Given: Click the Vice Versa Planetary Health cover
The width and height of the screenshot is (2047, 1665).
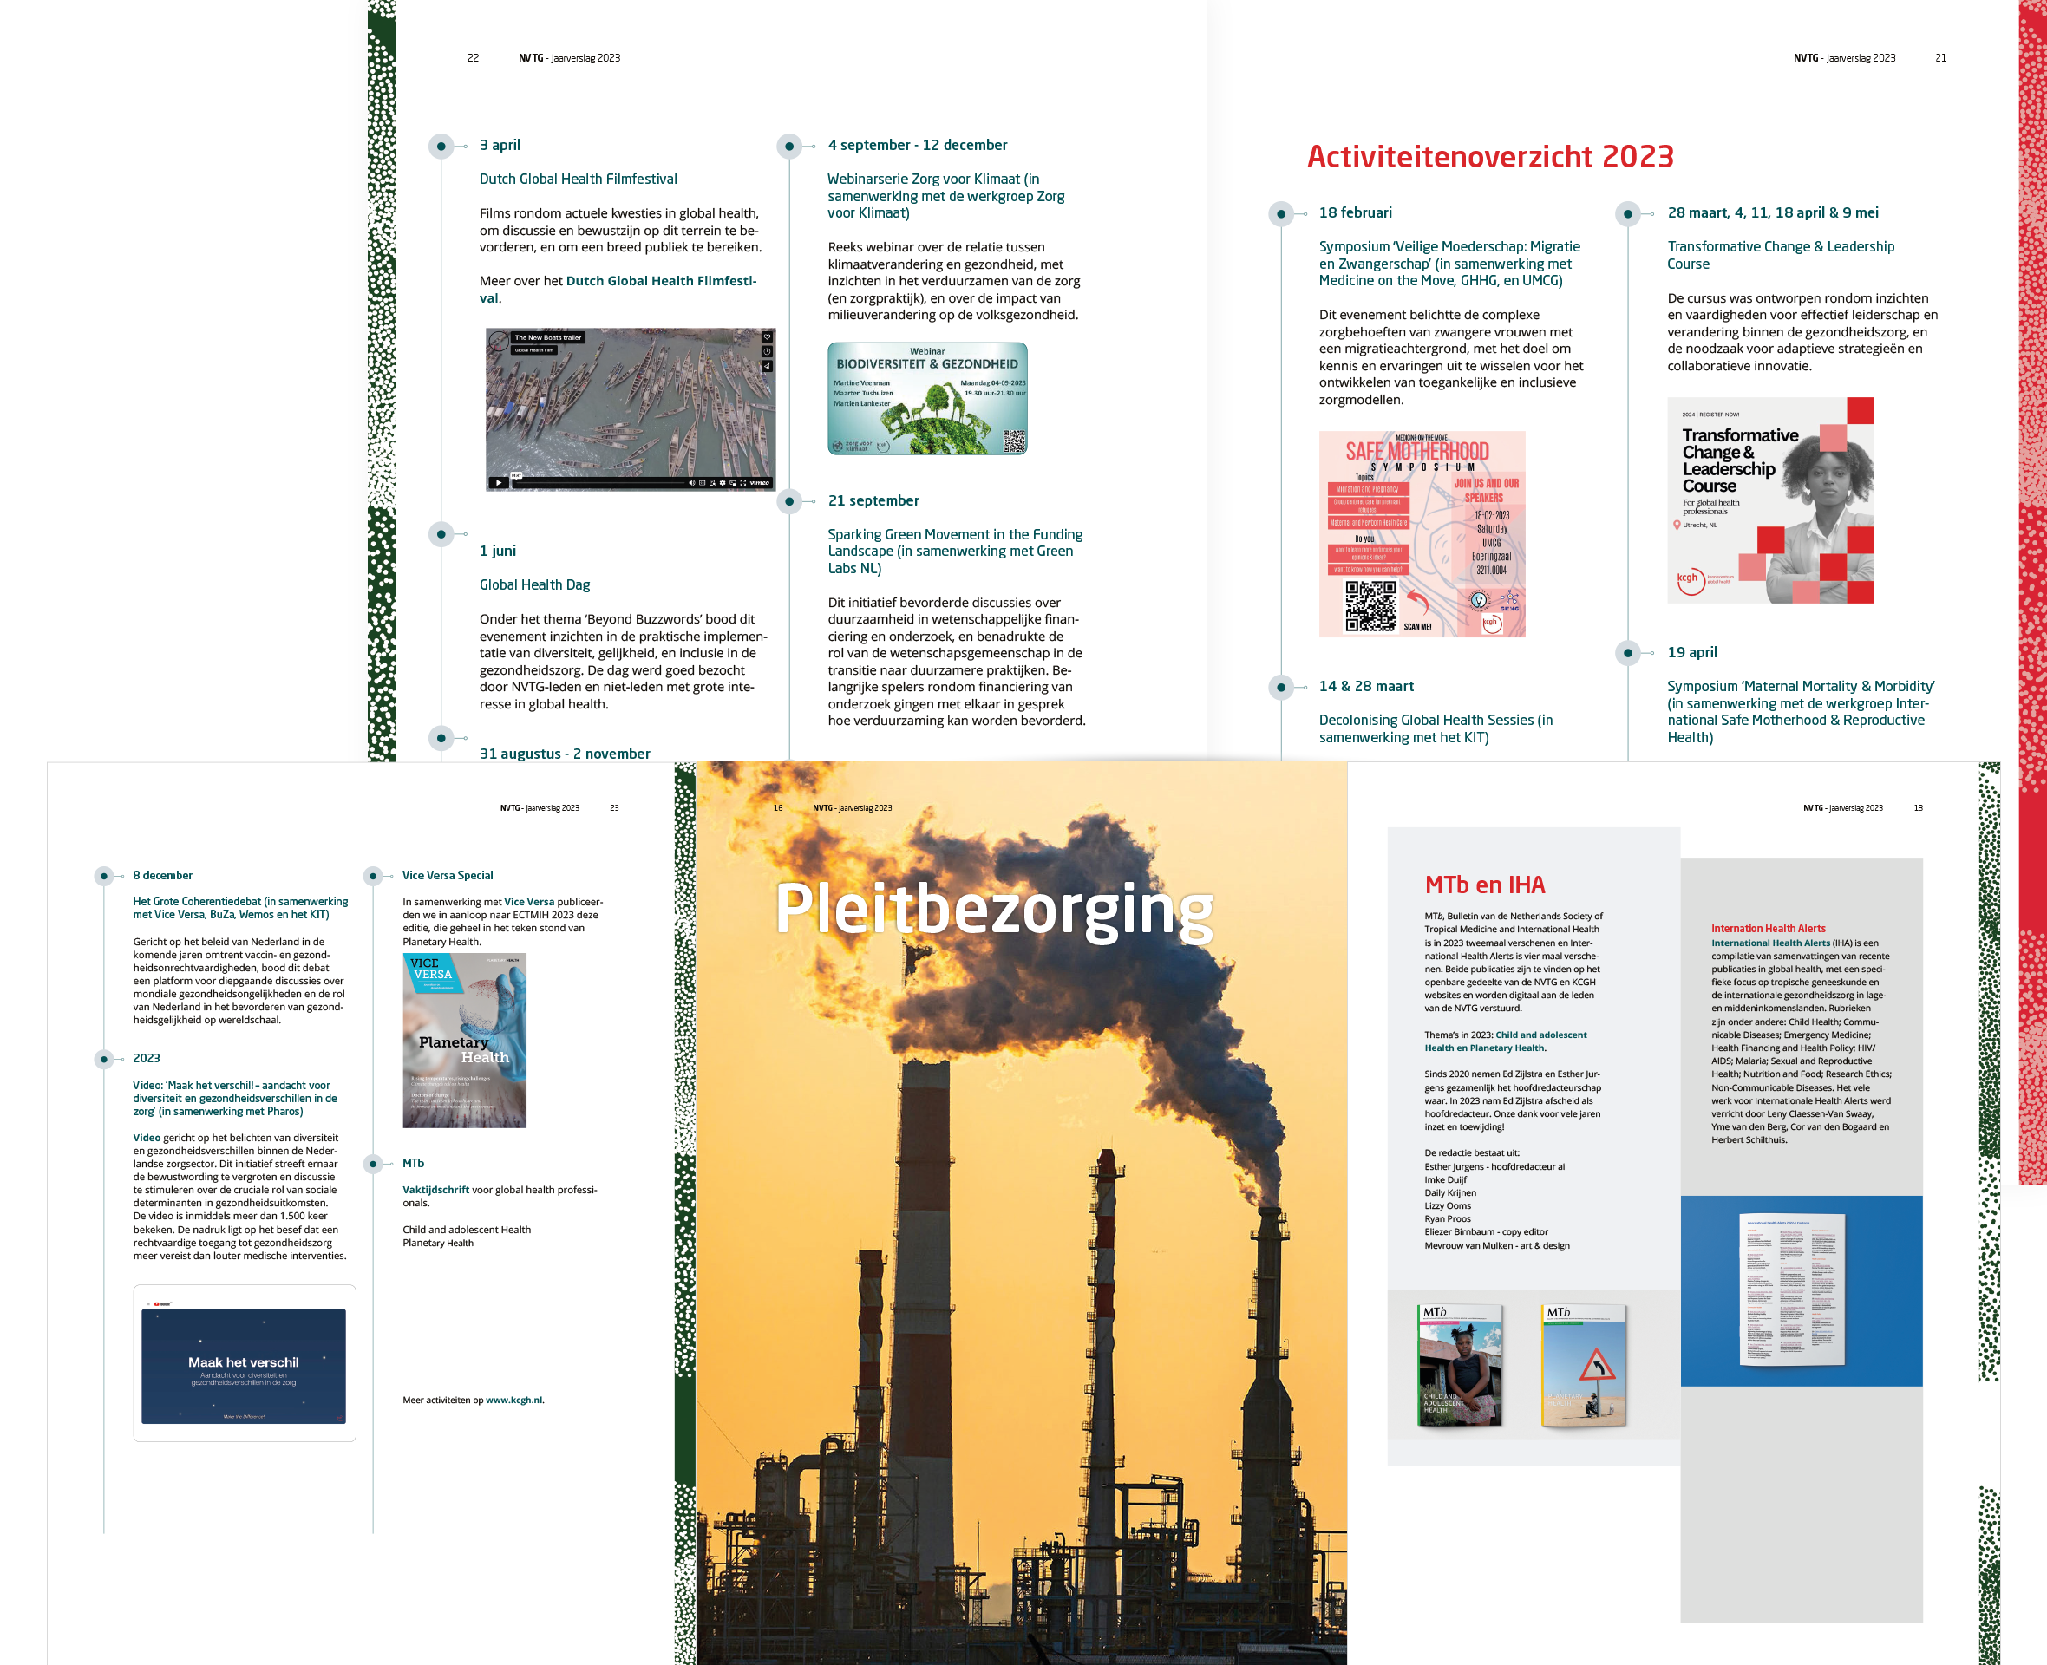Looking at the screenshot, I should click(x=464, y=1041).
